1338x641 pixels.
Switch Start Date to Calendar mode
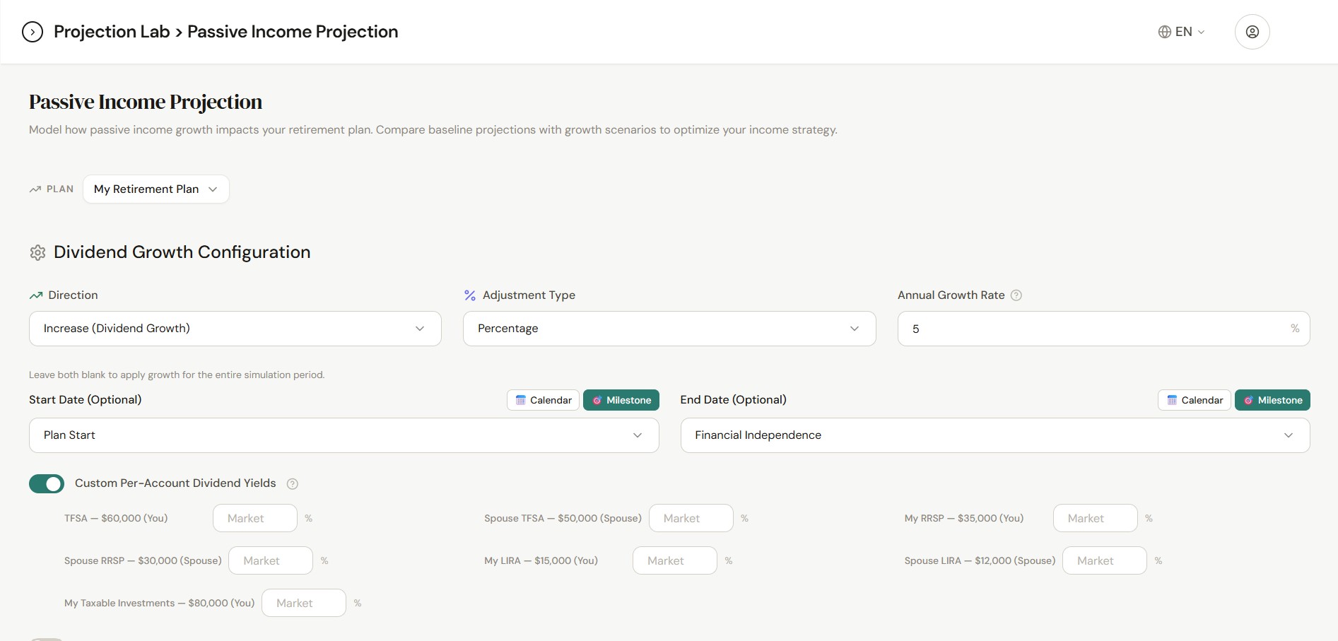click(x=544, y=400)
